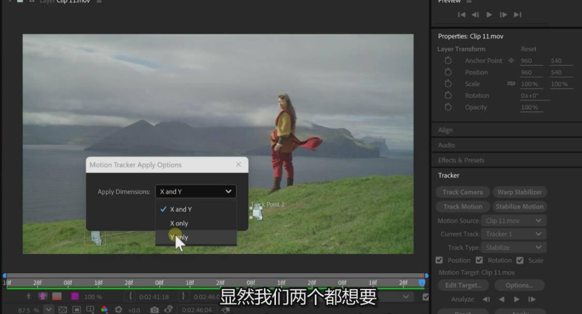The image size is (582, 314).
Task: Jump to first frame in Preview panel
Action: coord(462,15)
